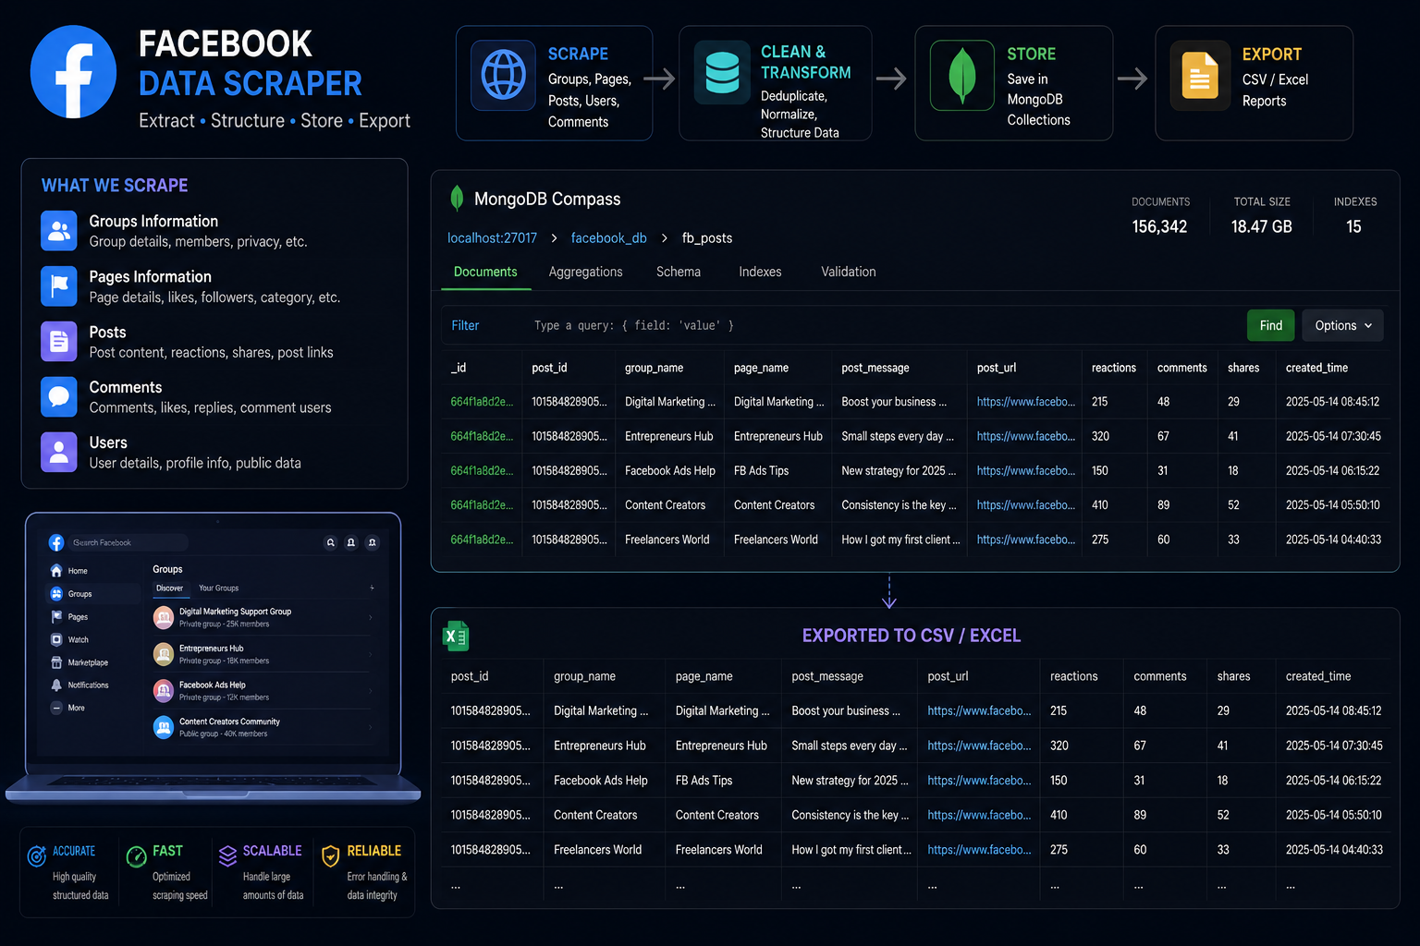Select the Your Groups tab on laptop

coord(218,588)
